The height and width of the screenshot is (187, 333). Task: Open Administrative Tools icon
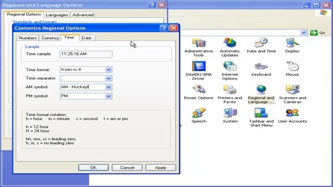[x=199, y=43]
